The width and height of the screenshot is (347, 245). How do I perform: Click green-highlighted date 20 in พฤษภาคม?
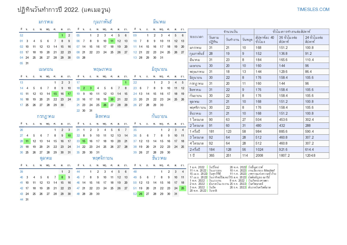coord(112,100)
